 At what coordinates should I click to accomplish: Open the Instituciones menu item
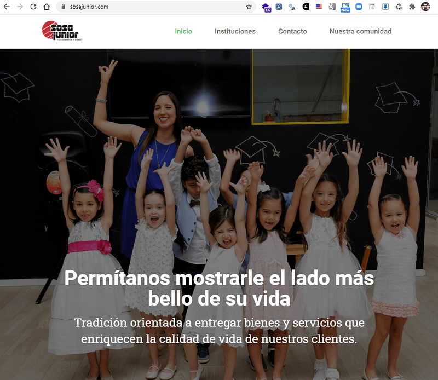[x=235, y=31]
